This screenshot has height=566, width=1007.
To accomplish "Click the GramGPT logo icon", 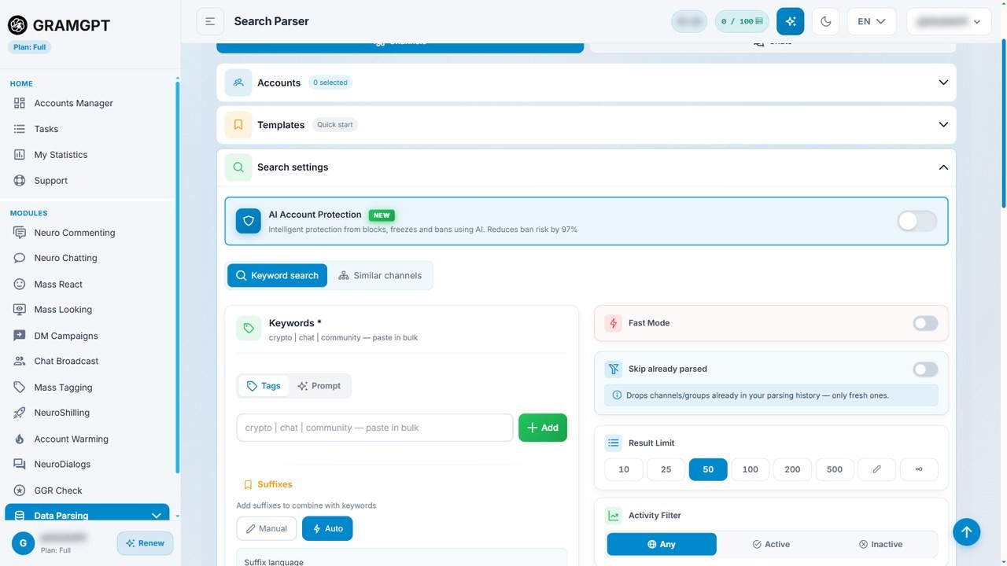I will (17, 25).
